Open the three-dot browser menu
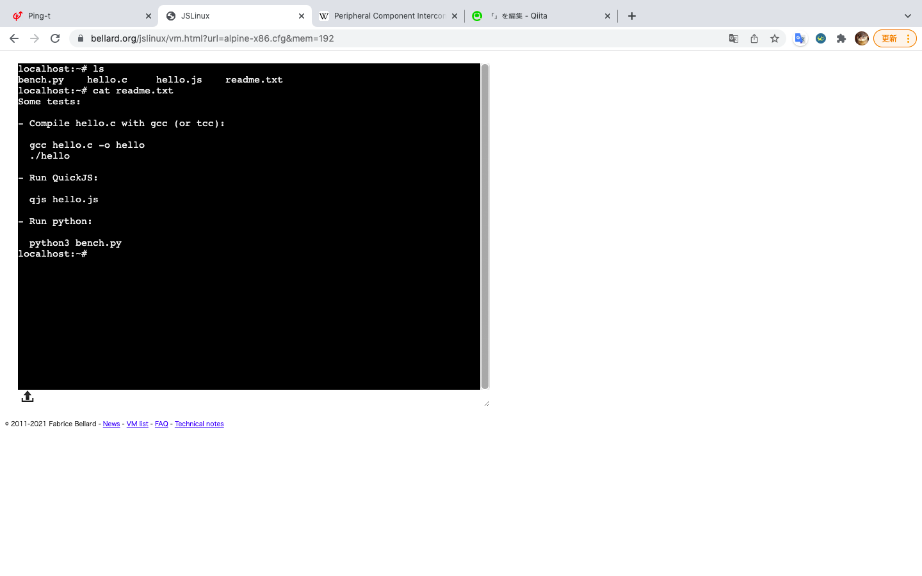The image size is (922, 576). 909,38
